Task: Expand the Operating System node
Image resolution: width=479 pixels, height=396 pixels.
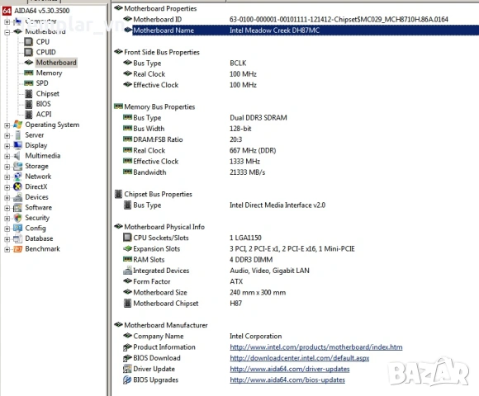Action: pos(7,125)
